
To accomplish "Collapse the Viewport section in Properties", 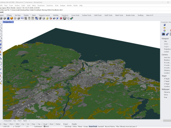I will point(165,38).
